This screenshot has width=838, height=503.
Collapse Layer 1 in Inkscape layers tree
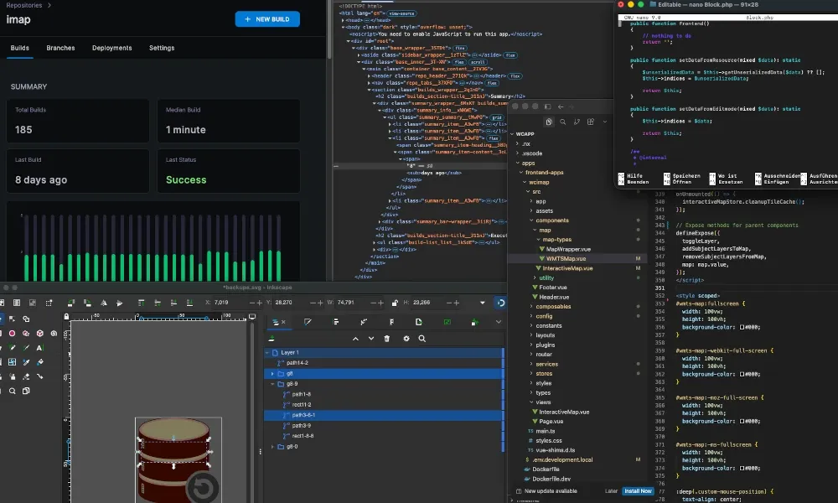pyautogui.click(x=267, y=353)
